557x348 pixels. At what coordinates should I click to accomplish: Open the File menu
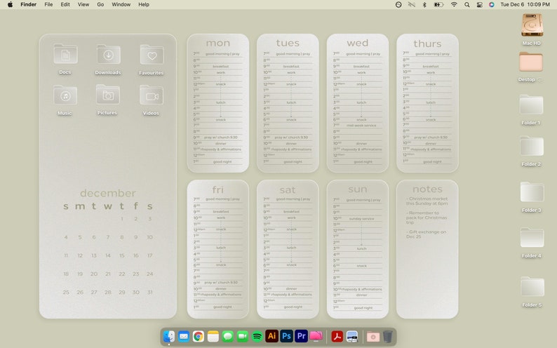(x=48, y=5)
